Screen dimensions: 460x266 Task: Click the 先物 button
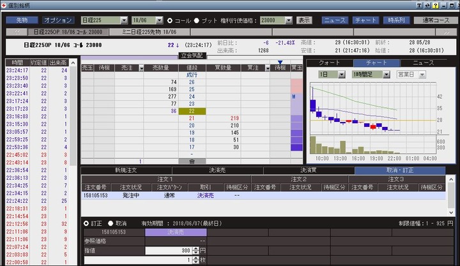tap(22, 20)
